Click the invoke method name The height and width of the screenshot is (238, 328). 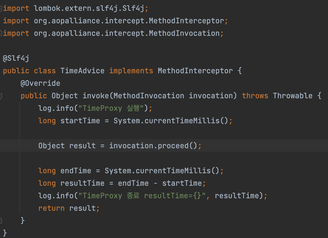[x=96, y=96]
